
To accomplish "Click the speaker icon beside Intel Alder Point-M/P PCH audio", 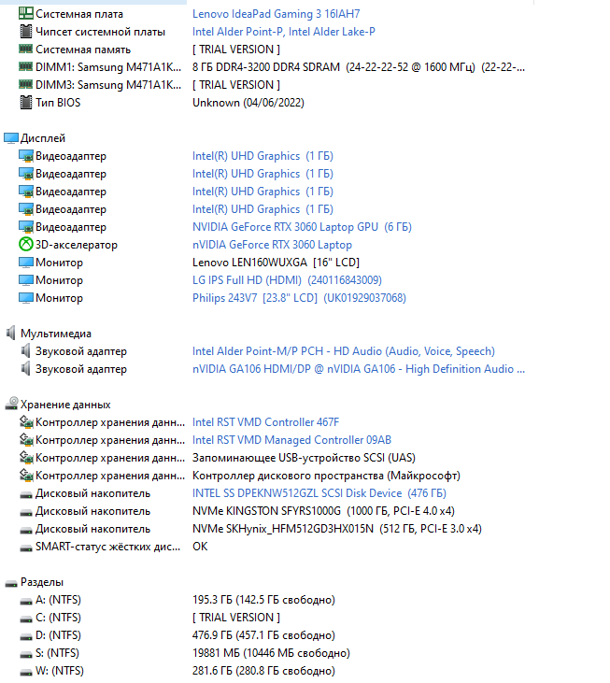I will tap(25, 350).
